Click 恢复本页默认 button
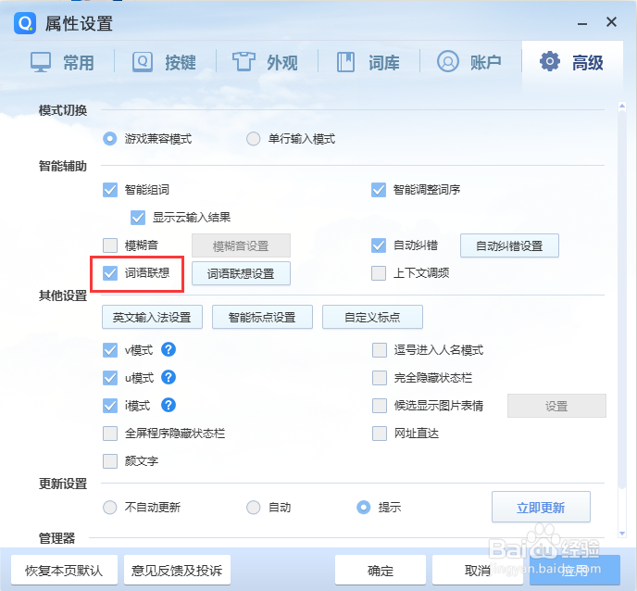Viewport: 637px width, 591px height. click(x=64, y=571)
